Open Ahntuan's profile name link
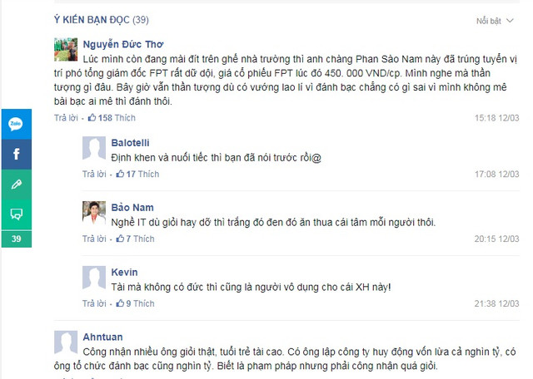 point(102,337)
